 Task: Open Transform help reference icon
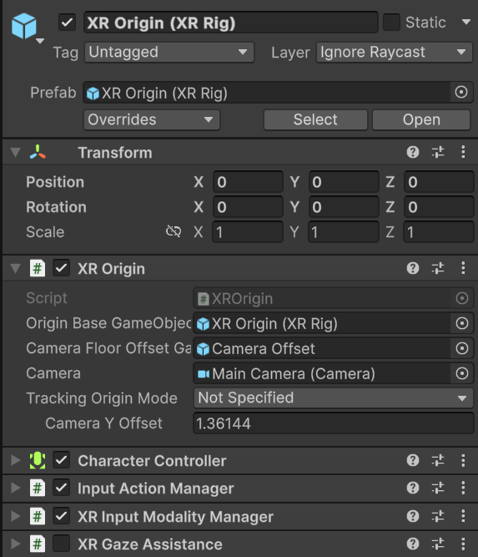point(413,152)
